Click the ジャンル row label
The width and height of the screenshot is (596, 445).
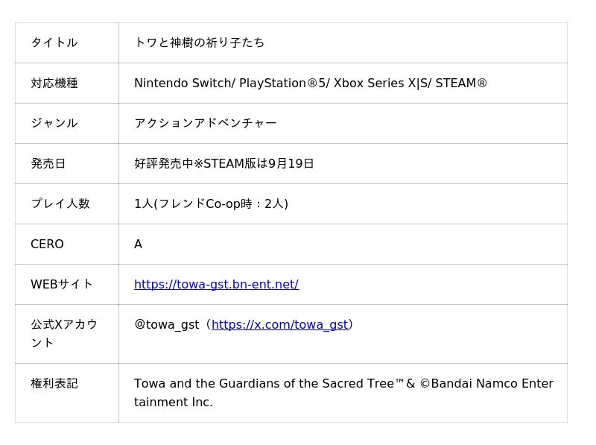tap(54, 123)
